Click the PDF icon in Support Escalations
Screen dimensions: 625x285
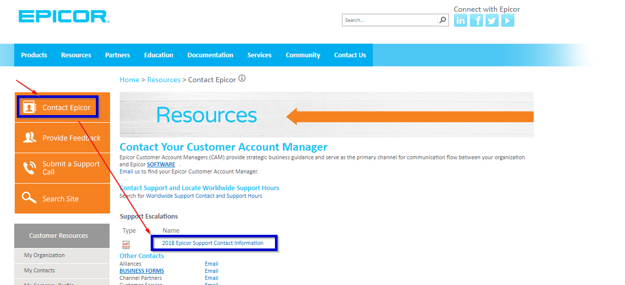click(126, 244)
